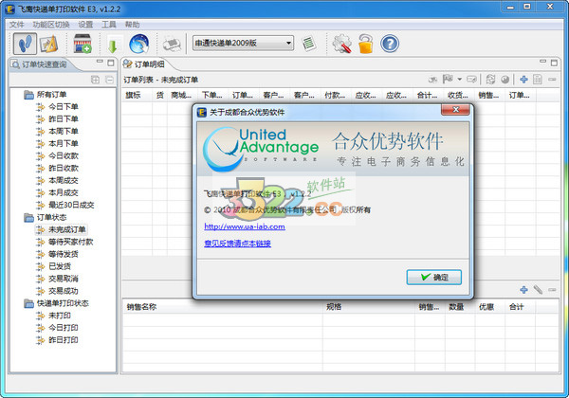Click the pencil edit icon above sales list
The height and width of the screenshot is (398, 569).
click(538, 290)
